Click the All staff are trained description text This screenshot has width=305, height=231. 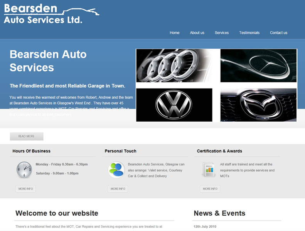pyautogui.click(x=247, y=170)
